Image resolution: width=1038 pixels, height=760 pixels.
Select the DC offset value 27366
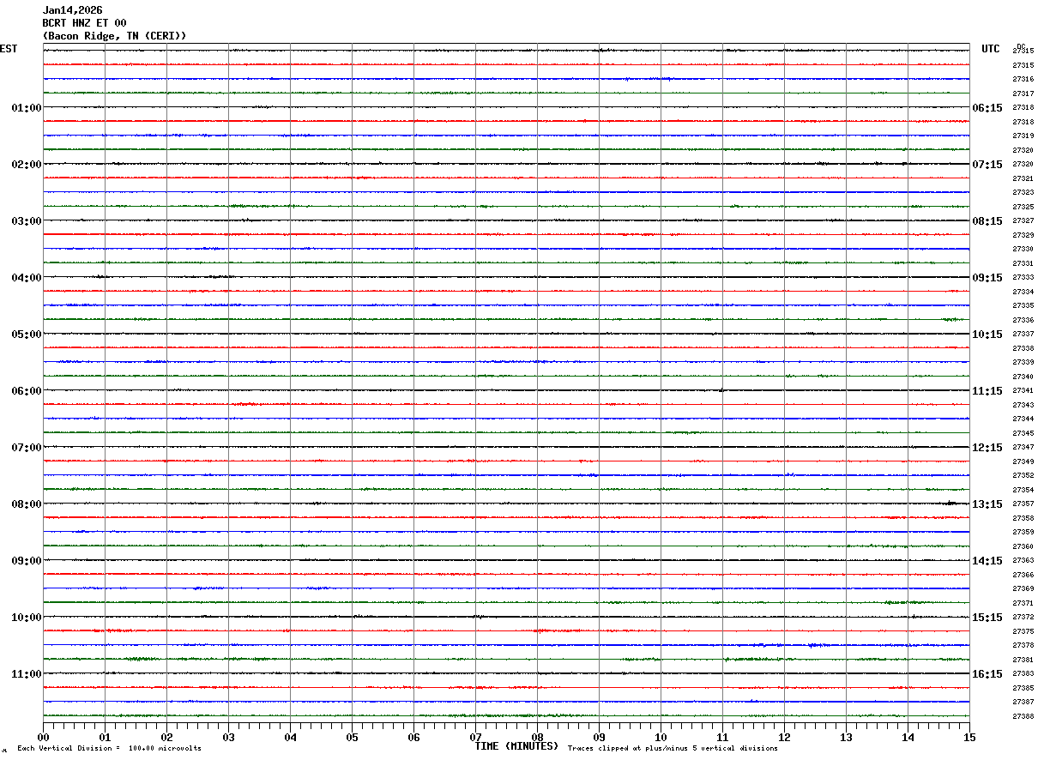coord(1023,575)
